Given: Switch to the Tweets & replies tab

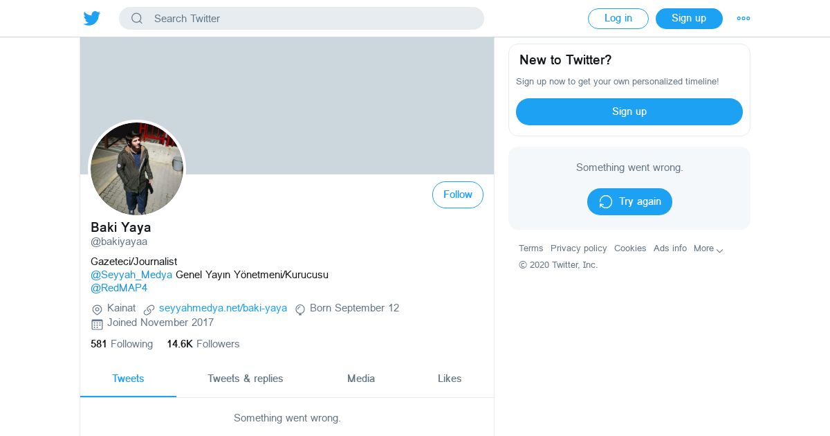Looking at the screenshot, I should tap(246, 379).
